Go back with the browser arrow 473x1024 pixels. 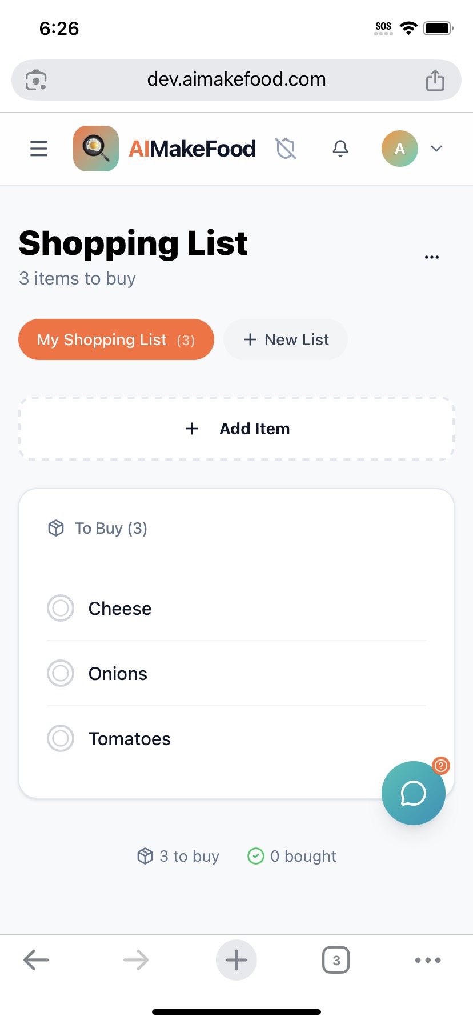tap(36, 960)
